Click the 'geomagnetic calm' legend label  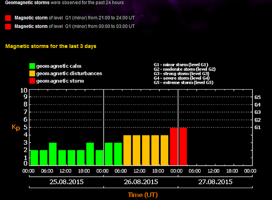(x=59, y=66)
